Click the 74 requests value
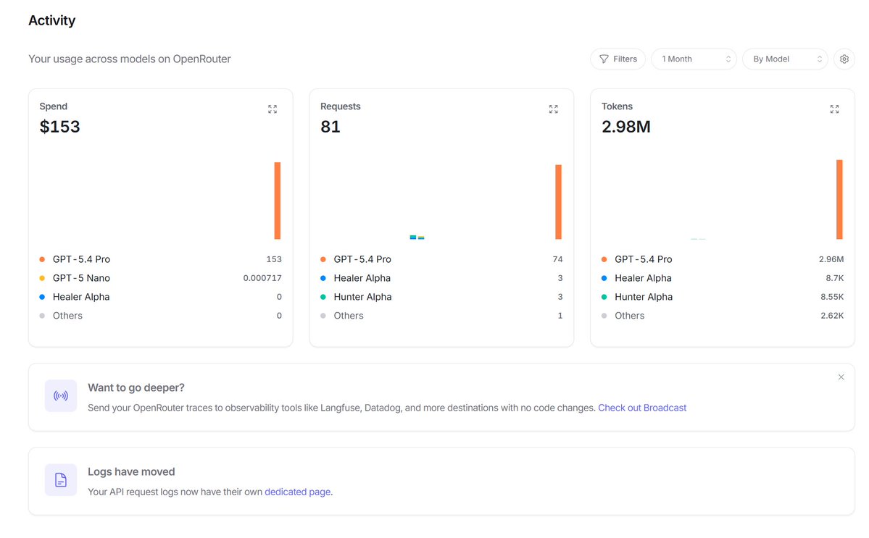The image size is (869, 538). click(557, 259)
